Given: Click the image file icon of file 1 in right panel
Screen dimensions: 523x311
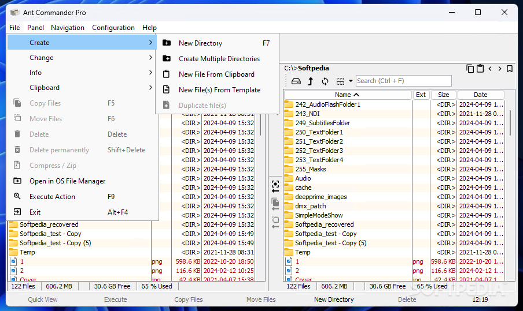Looking at the screenshot, I should point(289,261).
